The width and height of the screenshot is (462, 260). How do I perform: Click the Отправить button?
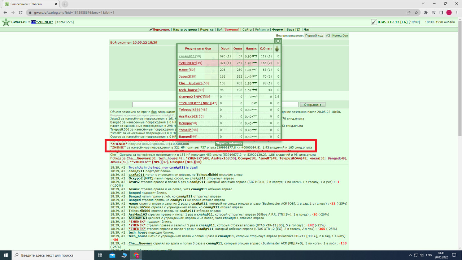pyautogui.click(x=313, y=104)
